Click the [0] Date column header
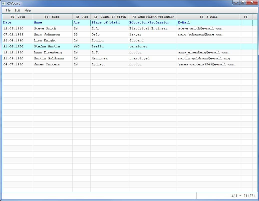The image size is (259, 201). click(18, 17)
